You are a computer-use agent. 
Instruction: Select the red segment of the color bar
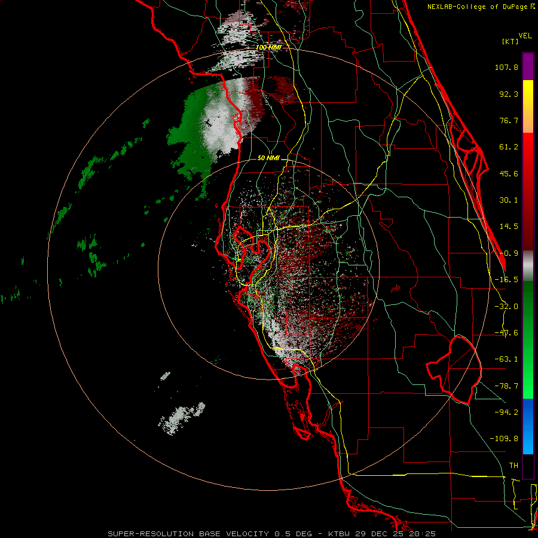click(x=528, y=191)
